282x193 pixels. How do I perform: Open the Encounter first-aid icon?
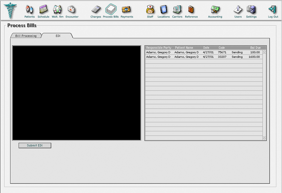tap(72, 9)
